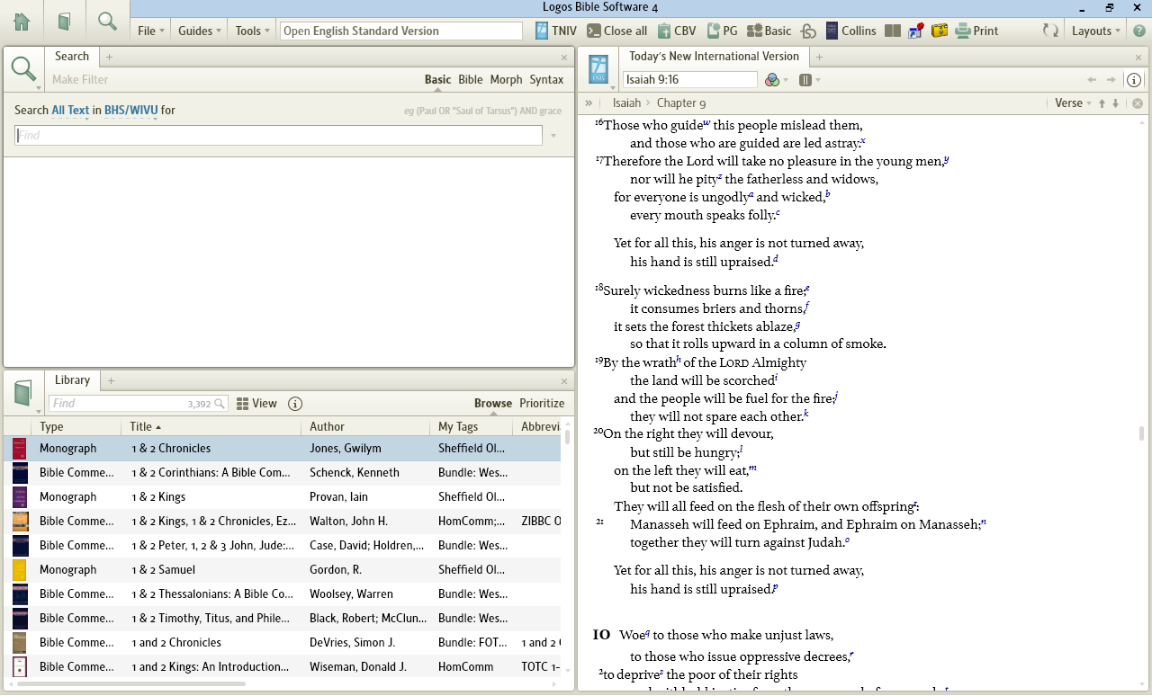This screenshot has width=1152, height=696.
Task: Go to previous verse with up arrow
Action: pos(1102,103)
